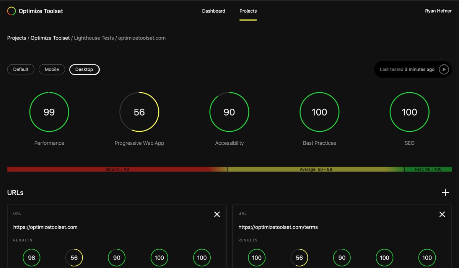Image resolution: width=459 pixels, height=268 pixels.
Task: Open the Projects tab
Action: click(x=248, y=11)
